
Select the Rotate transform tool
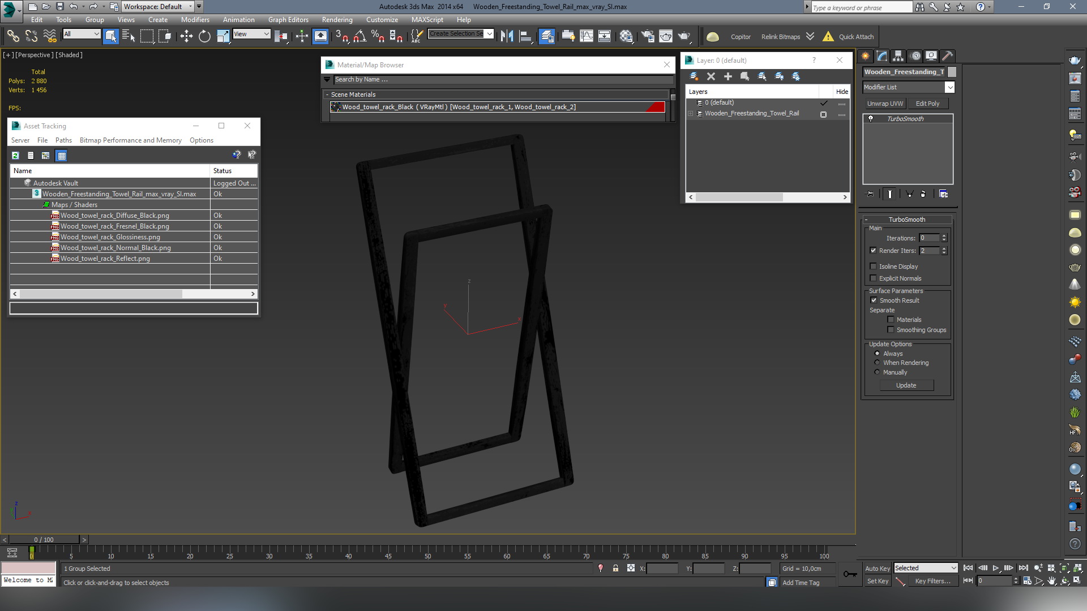click(204, 36)
